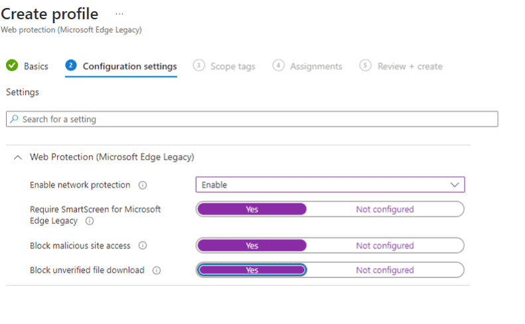Open the Assignments tab
This screenshot has width=525, height=324.
[x=316, y=66]
